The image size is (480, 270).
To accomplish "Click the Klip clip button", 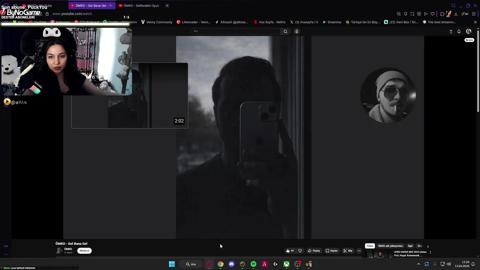I will (348, 251).
